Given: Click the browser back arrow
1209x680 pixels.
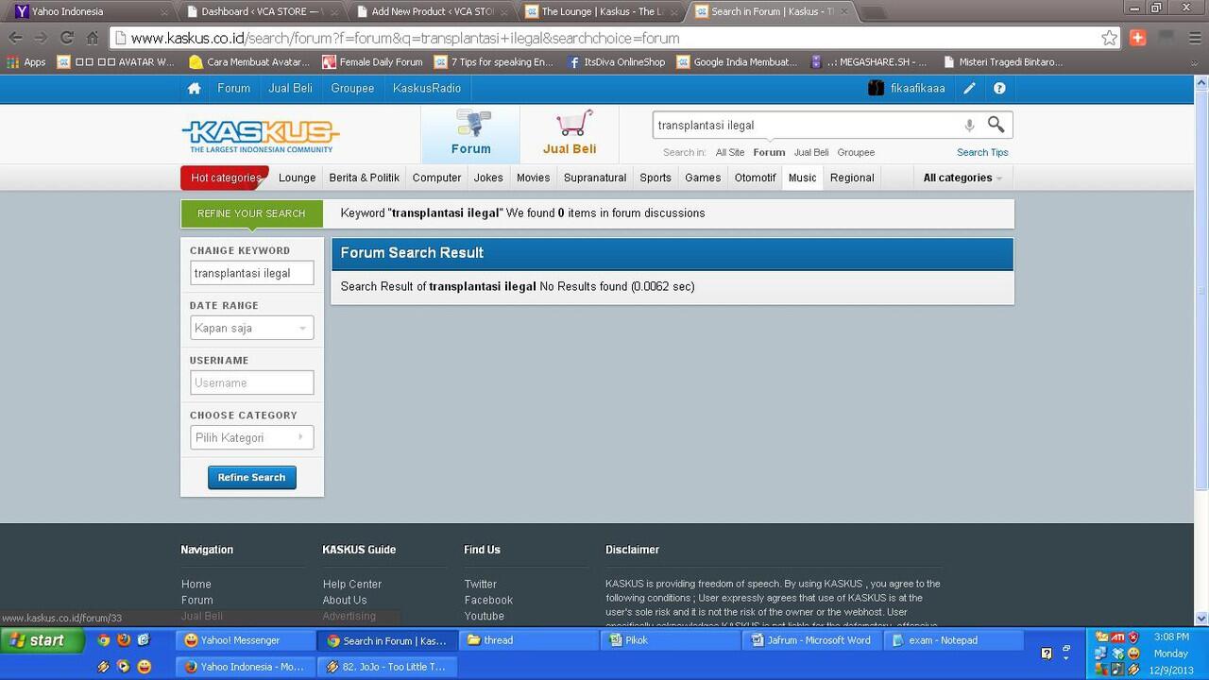Looking at the screenshot, I should click(x=16, y=38).
